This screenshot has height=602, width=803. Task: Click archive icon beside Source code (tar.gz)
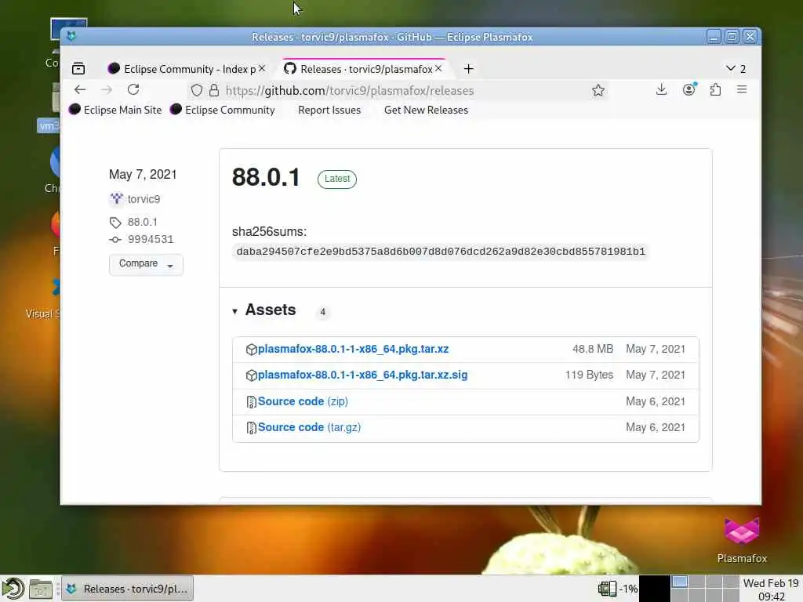point(251,428)
